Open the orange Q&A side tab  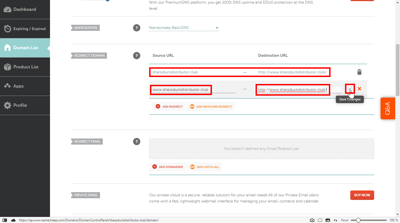[388, 108]
